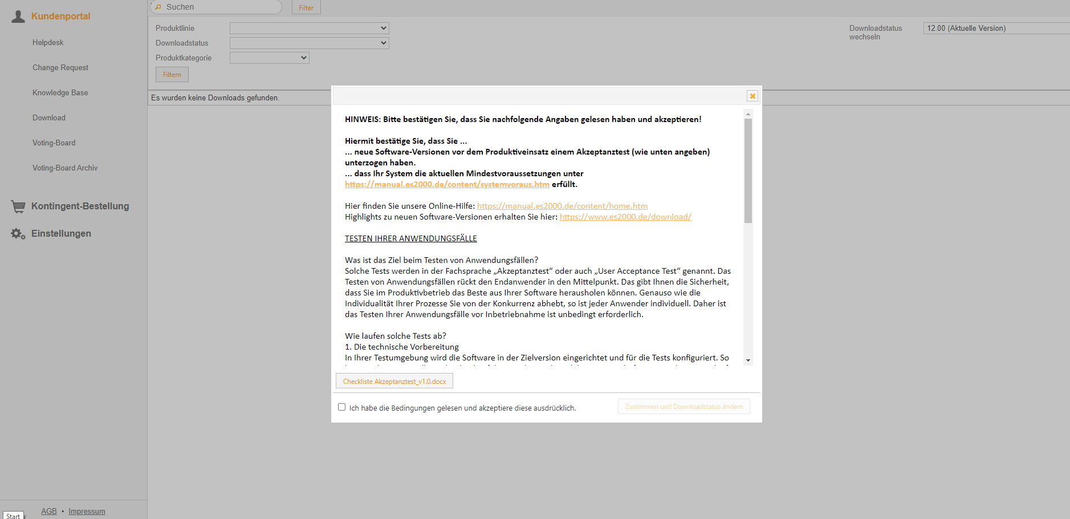Open the Produktkategorie dropdown
The image size is (1070, 519).
point(270,58)
